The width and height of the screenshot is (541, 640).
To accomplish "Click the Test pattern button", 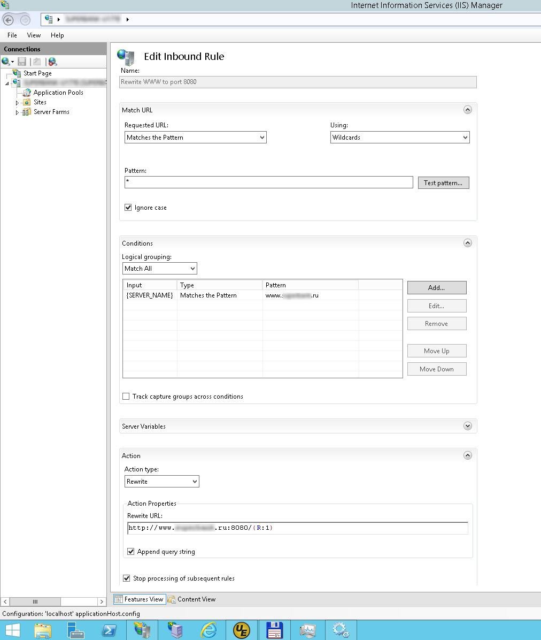I will coord(443,183).
